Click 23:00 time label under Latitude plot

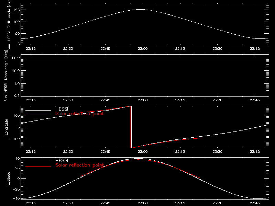143,203
